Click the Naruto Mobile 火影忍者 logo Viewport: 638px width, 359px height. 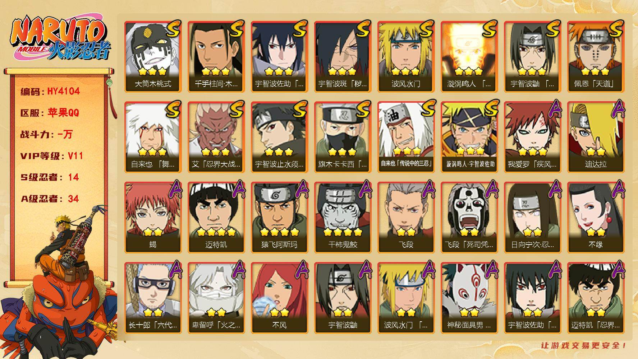pyautogui.click(x=60, y=38)
